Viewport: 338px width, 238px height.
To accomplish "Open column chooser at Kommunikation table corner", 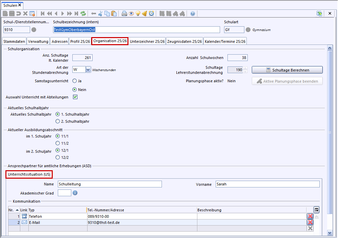I will pos(316,210).
